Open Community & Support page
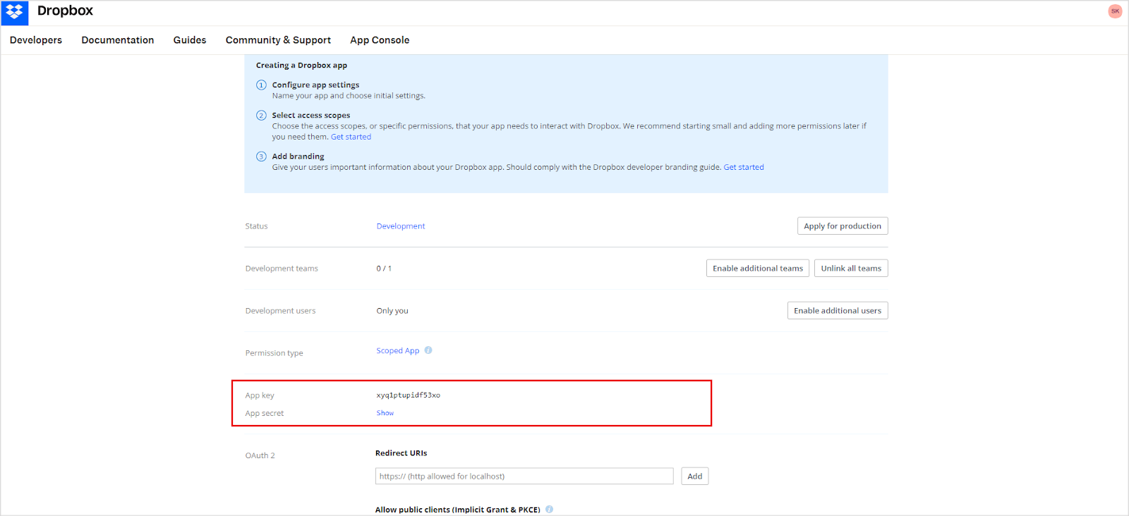1129x516 pixels. (x=278, y=40)
